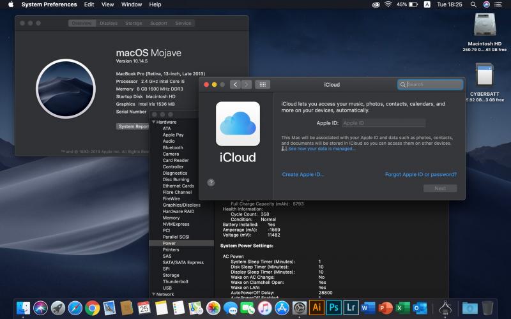Open the View menu

tap(107, 4)
